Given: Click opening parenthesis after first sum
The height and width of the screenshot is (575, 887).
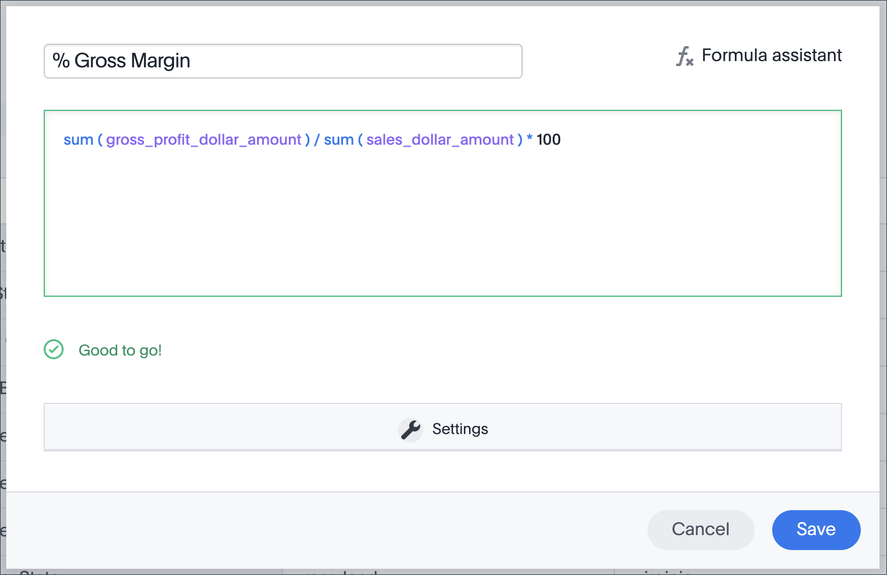Looking at the screenshot, I should click(100, 140).
